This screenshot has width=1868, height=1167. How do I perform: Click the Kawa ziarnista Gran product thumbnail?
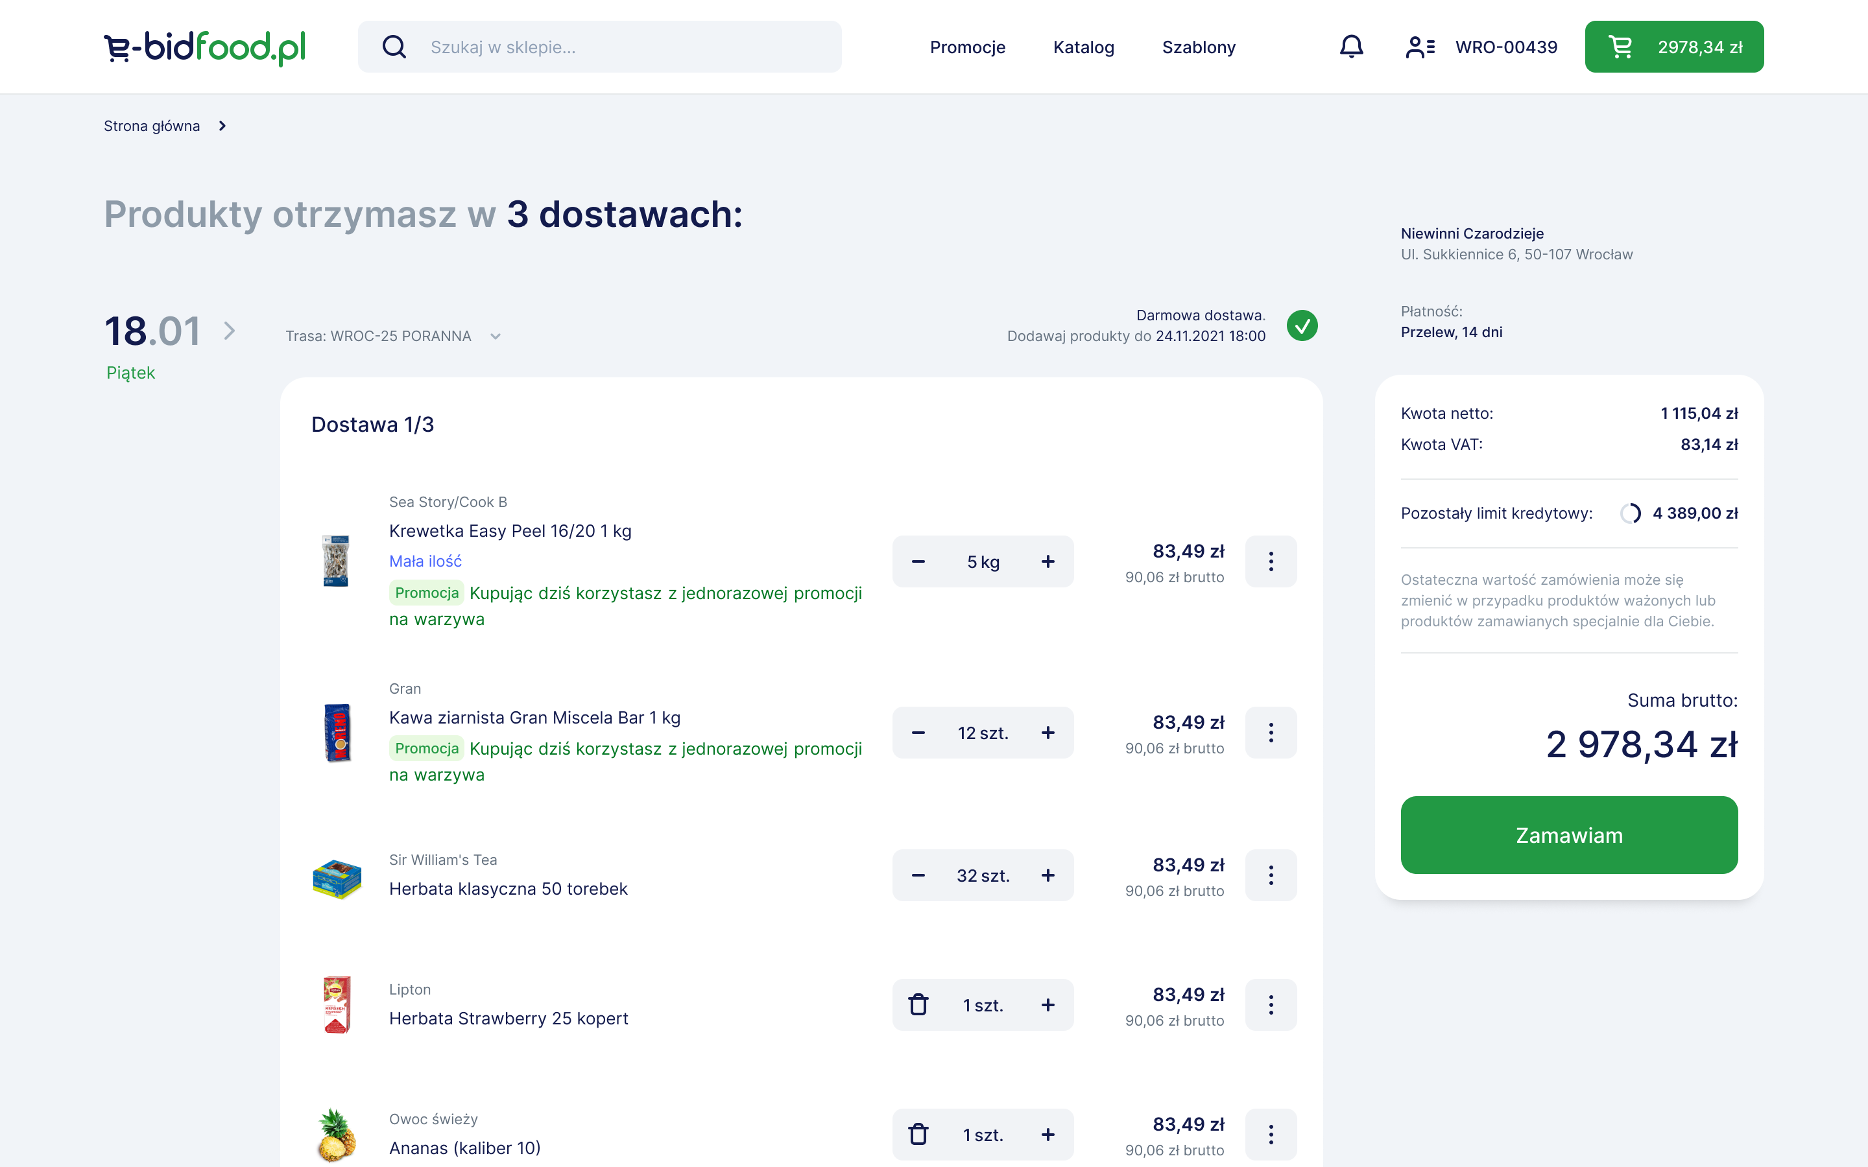coord(337,733)
